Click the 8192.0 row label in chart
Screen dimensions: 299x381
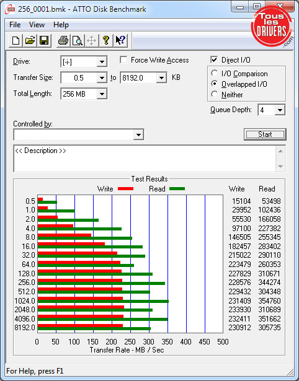click(x=25, y=328)
